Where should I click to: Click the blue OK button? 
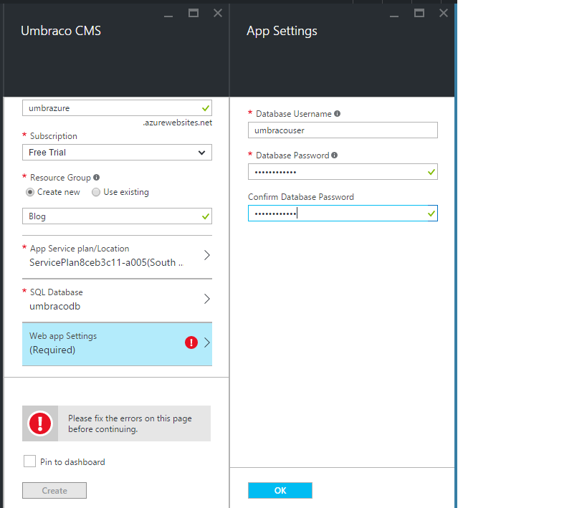(280, 490)
